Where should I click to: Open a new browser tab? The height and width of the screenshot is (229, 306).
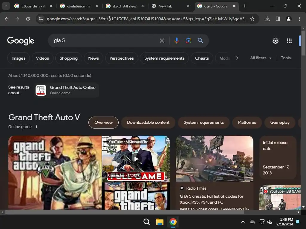pyautogui.click(x=245, y=6)
